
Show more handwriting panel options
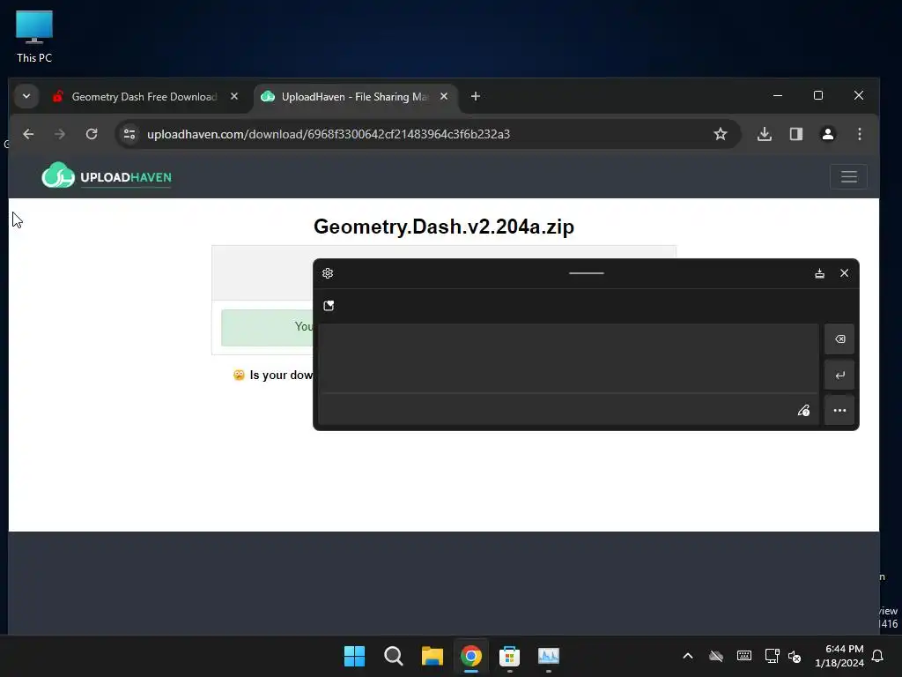tap(839, 411)
